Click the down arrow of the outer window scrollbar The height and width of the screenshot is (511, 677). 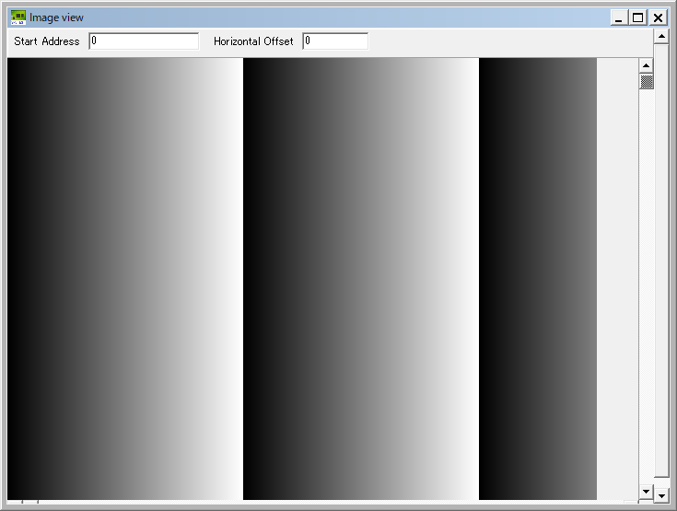pos(660,495)
